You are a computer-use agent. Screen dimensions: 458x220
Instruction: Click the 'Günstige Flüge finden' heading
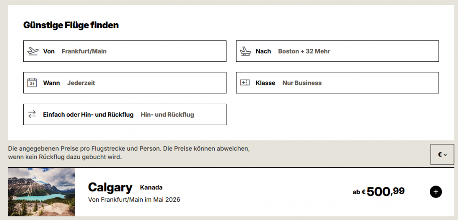(71, 25)
